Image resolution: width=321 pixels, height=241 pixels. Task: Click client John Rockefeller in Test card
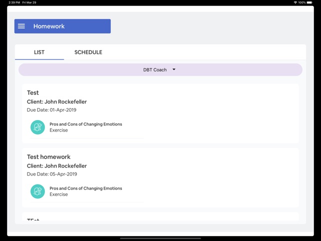tap(57, 101)
